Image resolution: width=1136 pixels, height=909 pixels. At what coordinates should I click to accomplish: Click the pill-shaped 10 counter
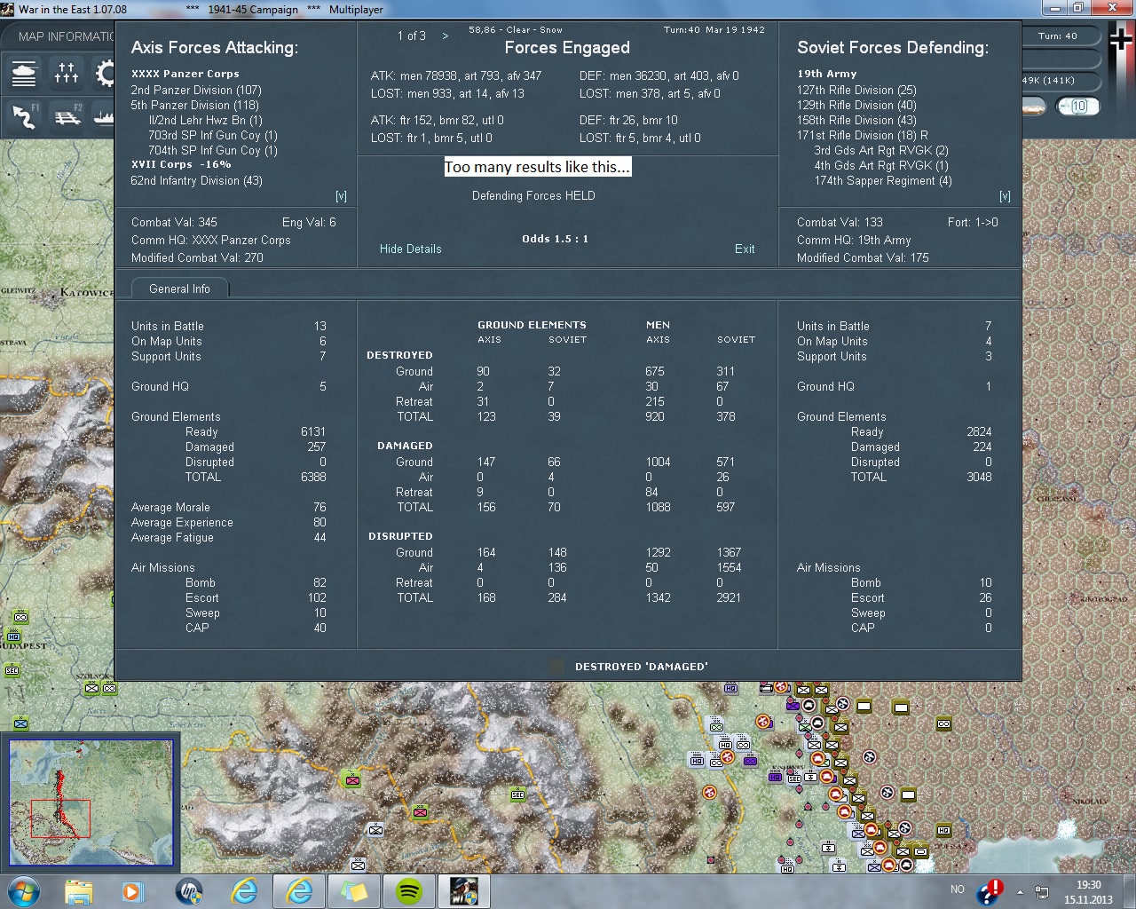pyautogui.click(x=1078, y=107)
